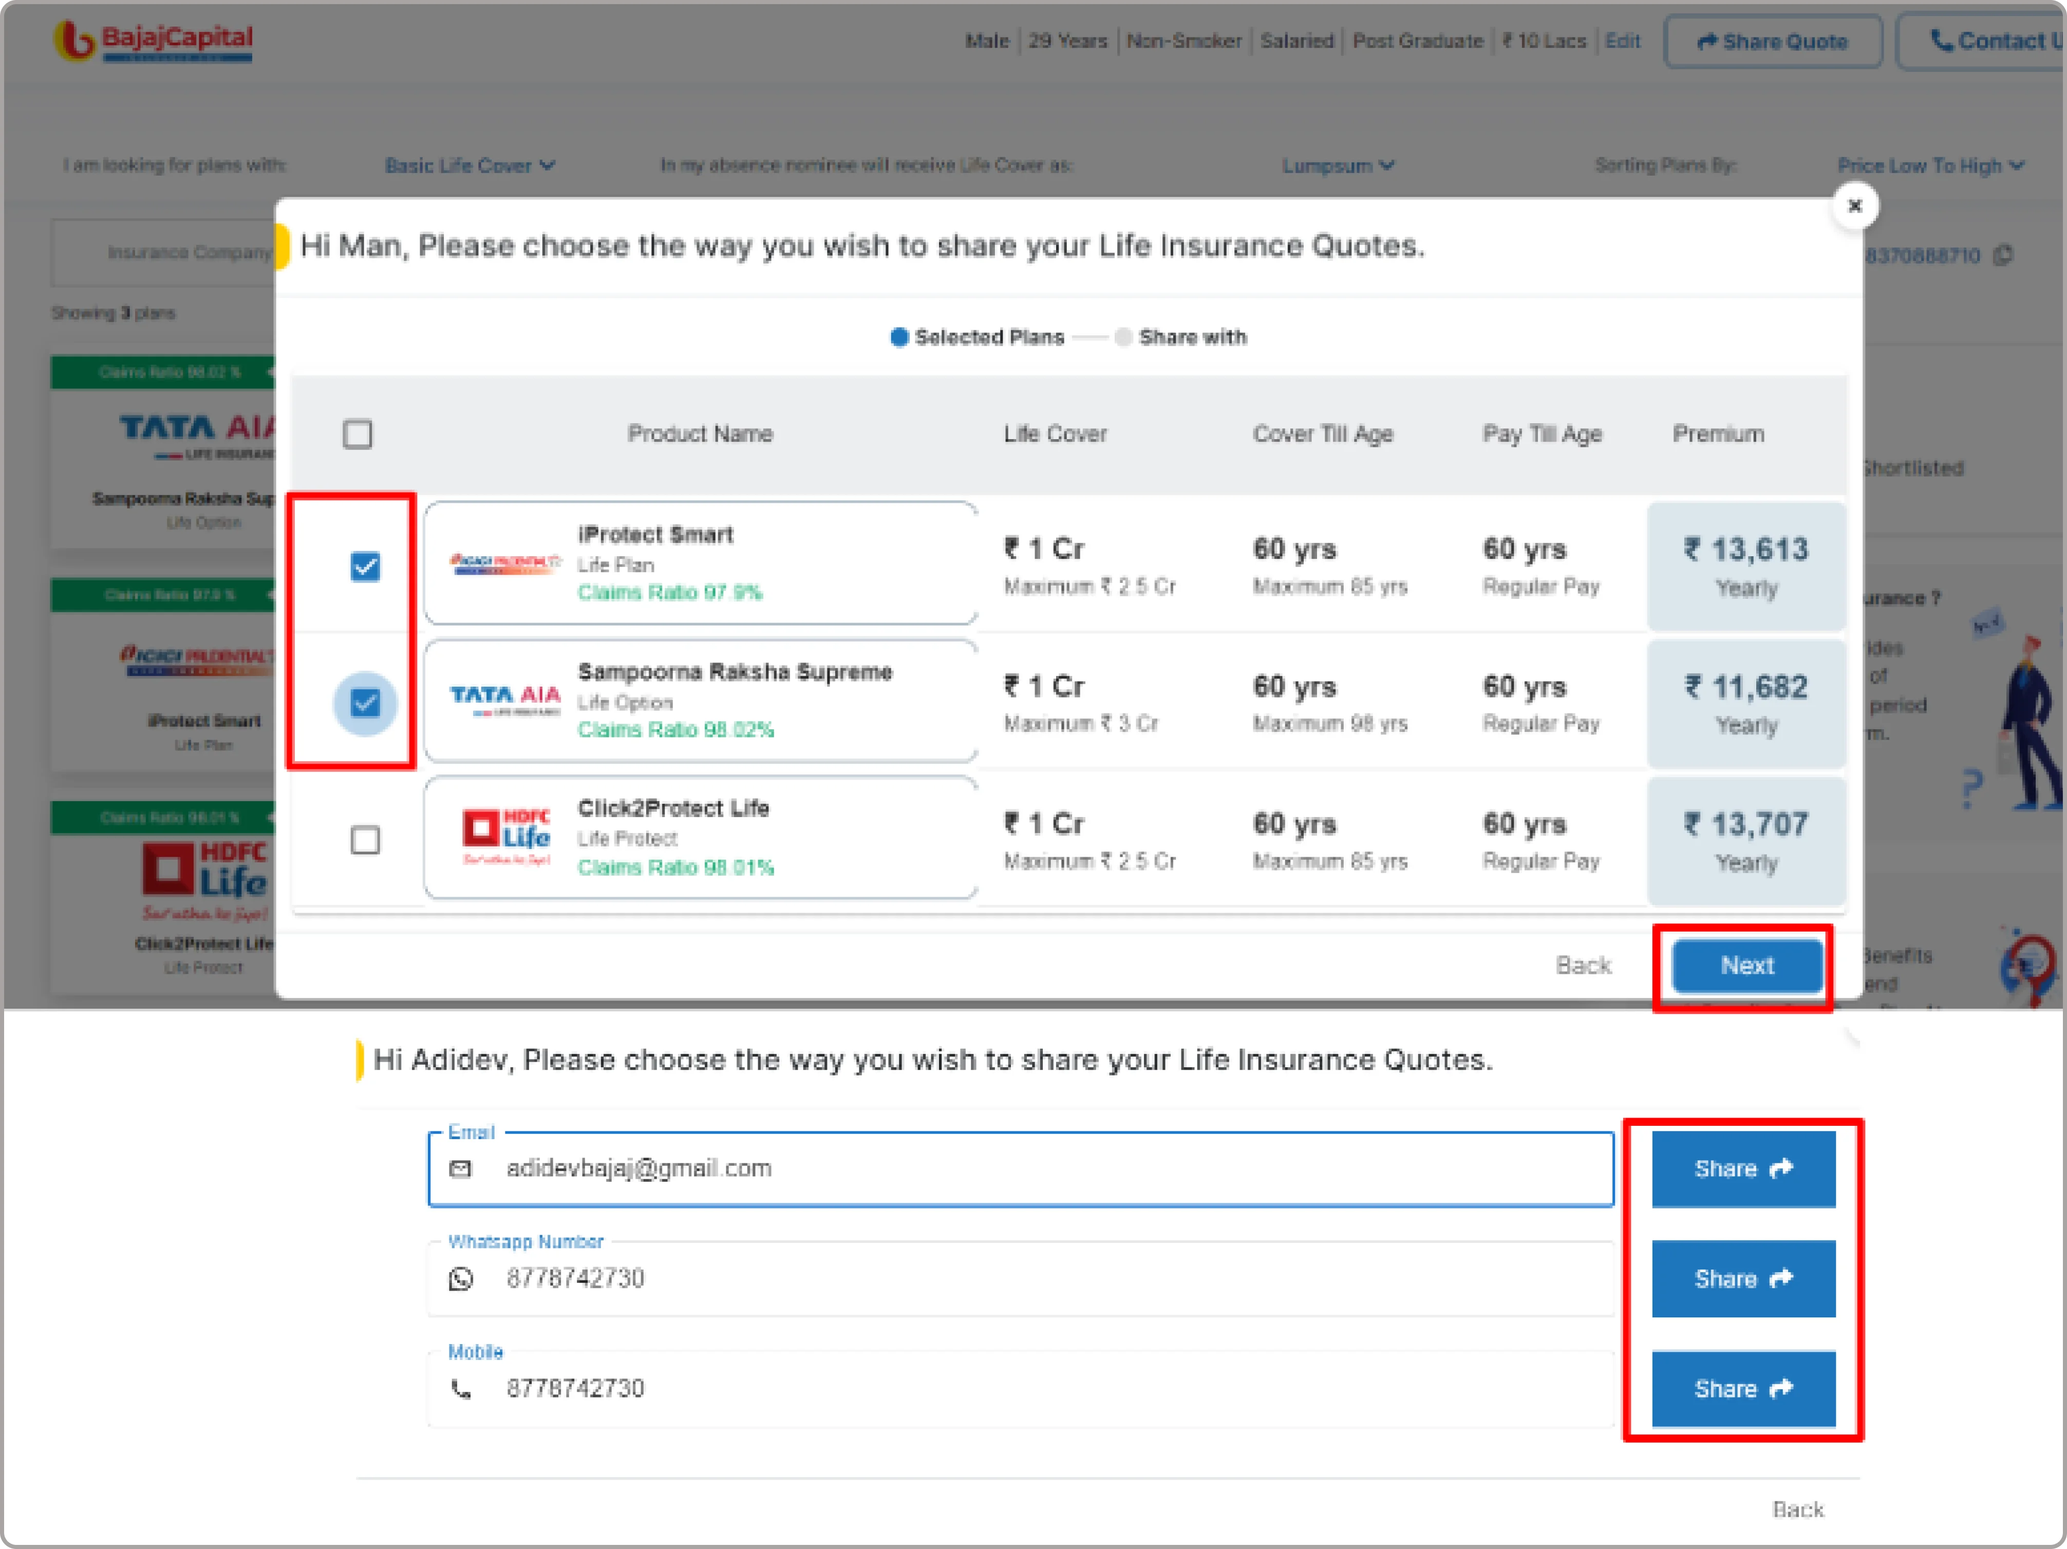Click the BajajCapital logo
The width and height of the screenshot is (2067, 1549).
tap(153, 41)
